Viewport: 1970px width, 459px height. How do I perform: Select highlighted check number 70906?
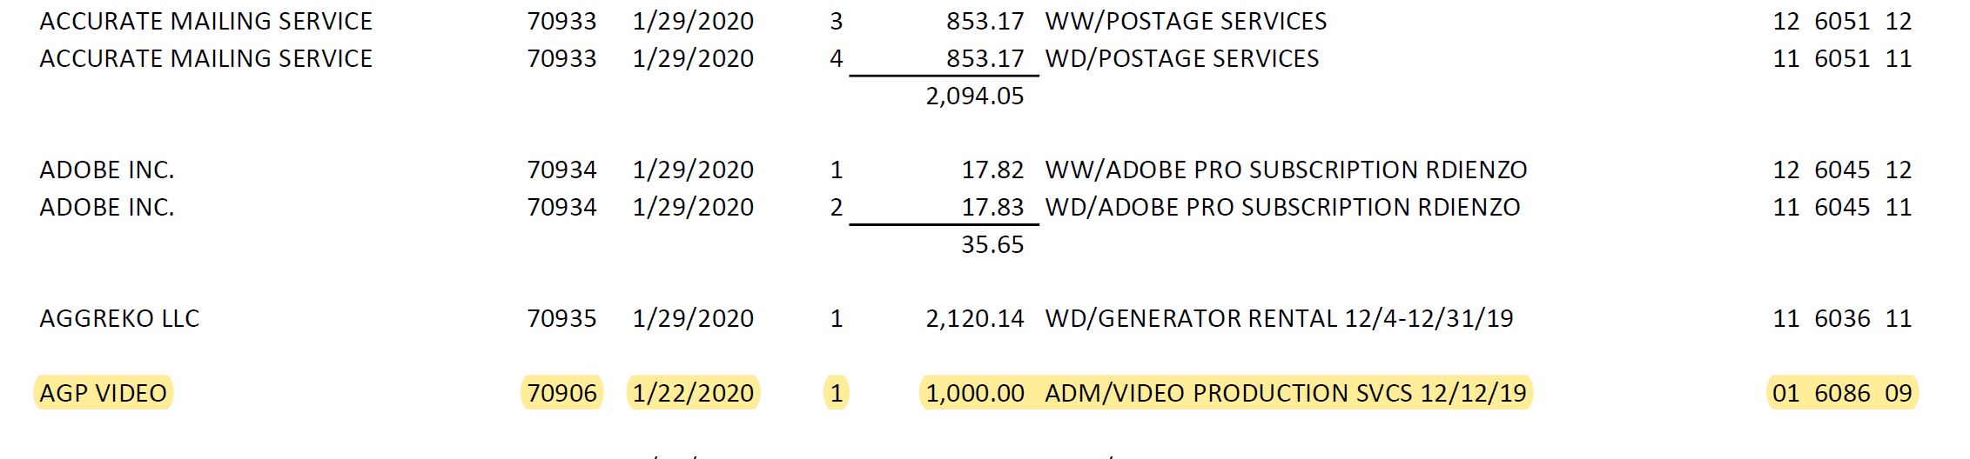tap(561, 393)
